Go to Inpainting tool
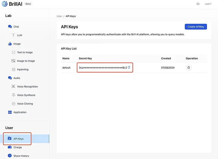The width and height of the screenshot is (218, 159). click(x=23, y=69)
